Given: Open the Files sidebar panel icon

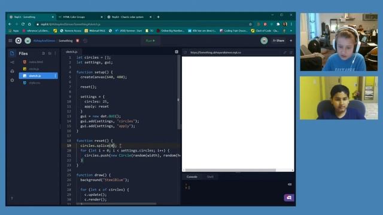Looking at the screenshot, I should point(12,53).
